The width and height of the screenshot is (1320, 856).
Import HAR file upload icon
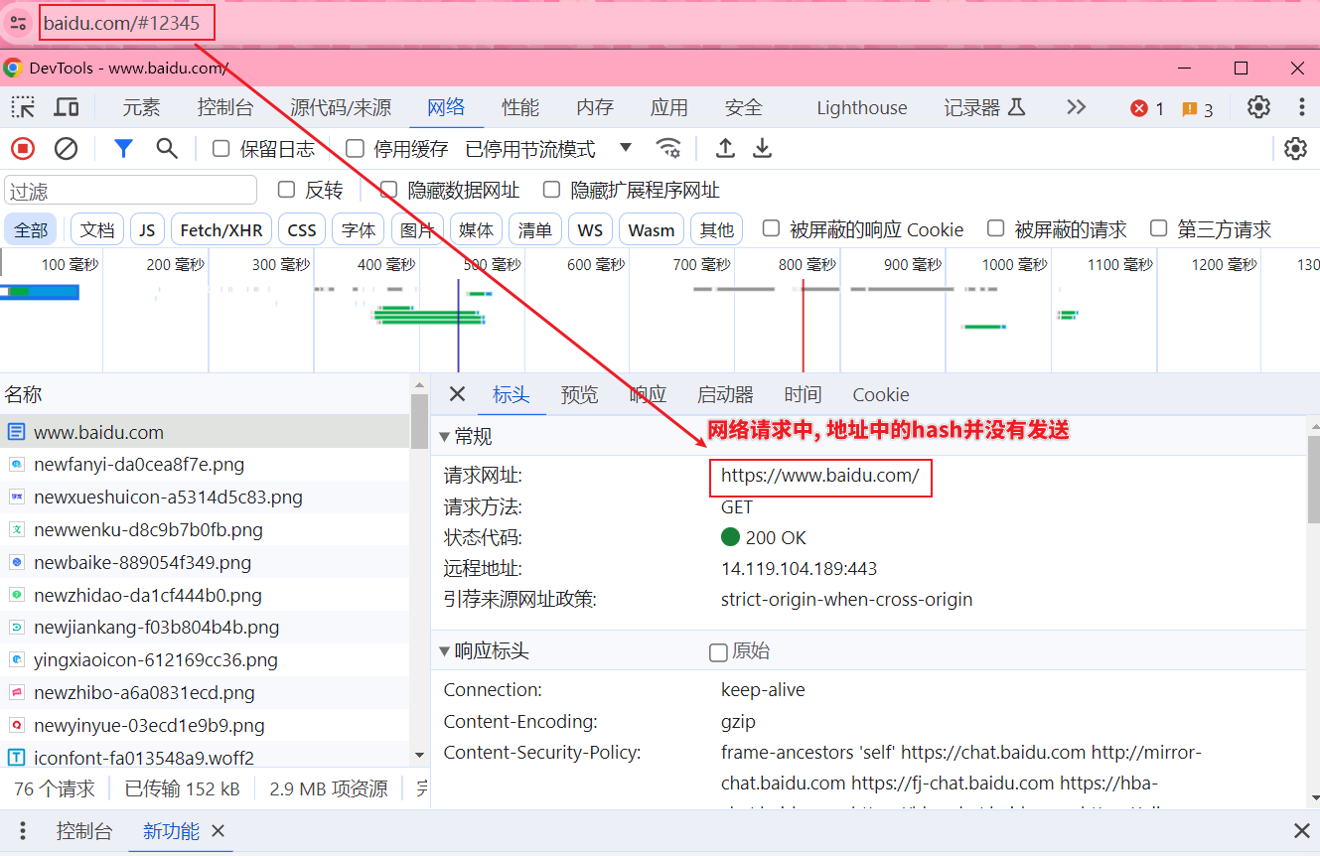tap(726, 149)
